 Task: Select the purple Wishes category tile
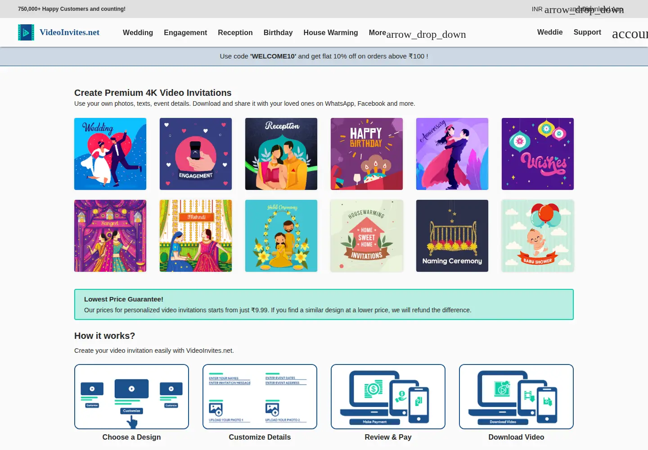tap(538, 154)
